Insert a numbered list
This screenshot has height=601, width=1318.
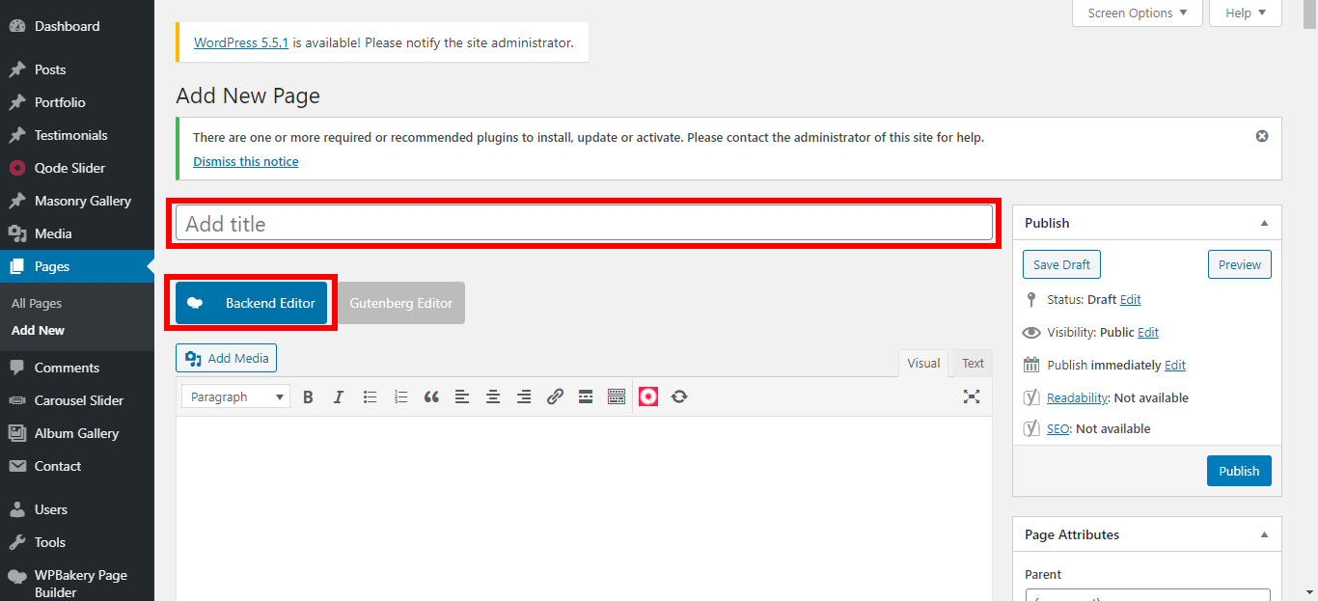[x=400, y=396]
